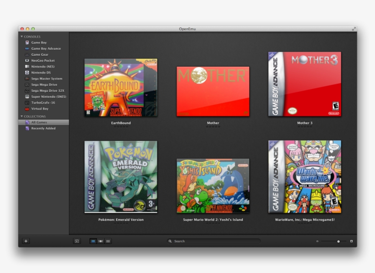The width and height of the screenshot is (375, 273).
Task: Click the Sega Master System icon
Action: (27, 79)
